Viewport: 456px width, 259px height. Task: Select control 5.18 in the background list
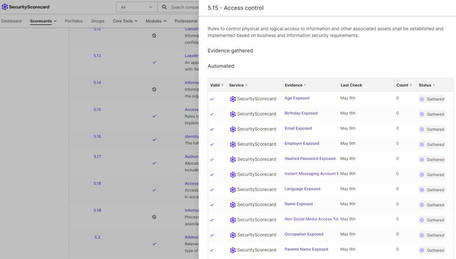pos(97,183)
